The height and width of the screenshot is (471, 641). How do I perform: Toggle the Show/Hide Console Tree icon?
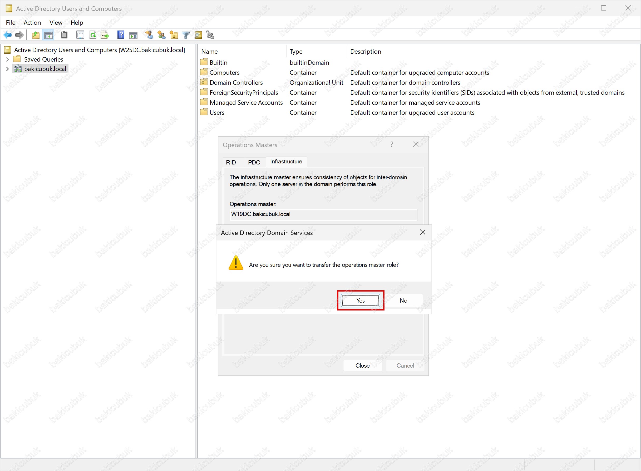pyautogui.click(x=48, y=35)
